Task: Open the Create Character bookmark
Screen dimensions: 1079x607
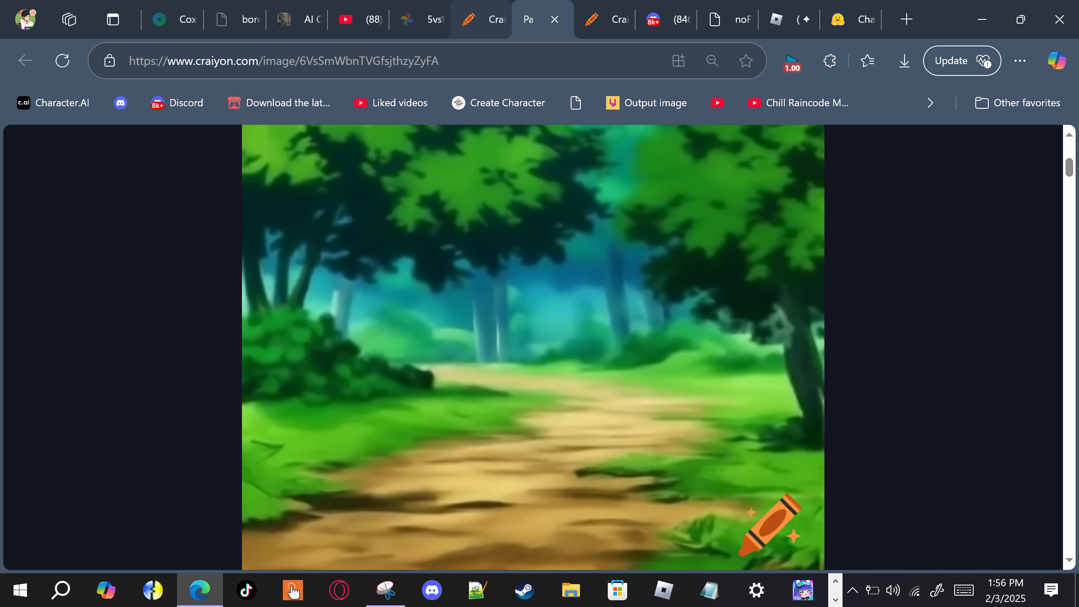Action: [498, 103]
